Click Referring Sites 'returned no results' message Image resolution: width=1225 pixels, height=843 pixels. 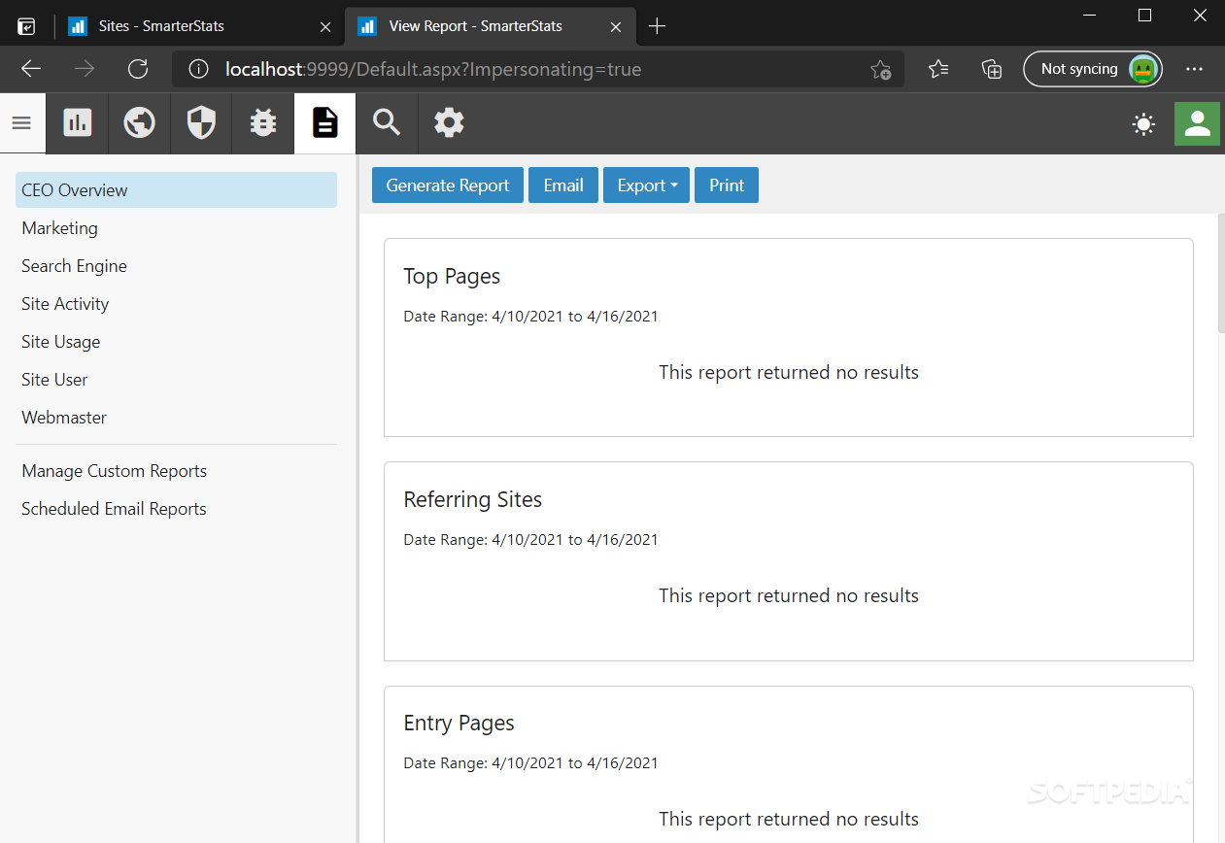(789, 596)
